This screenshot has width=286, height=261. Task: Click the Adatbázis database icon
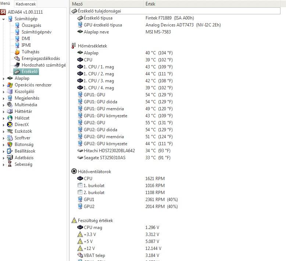10,158
